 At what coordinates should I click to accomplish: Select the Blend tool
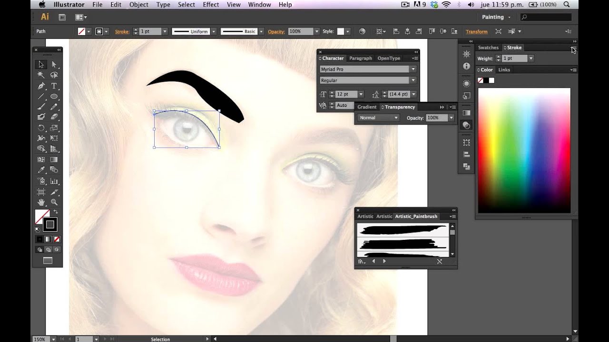click(x=54, y=170)
